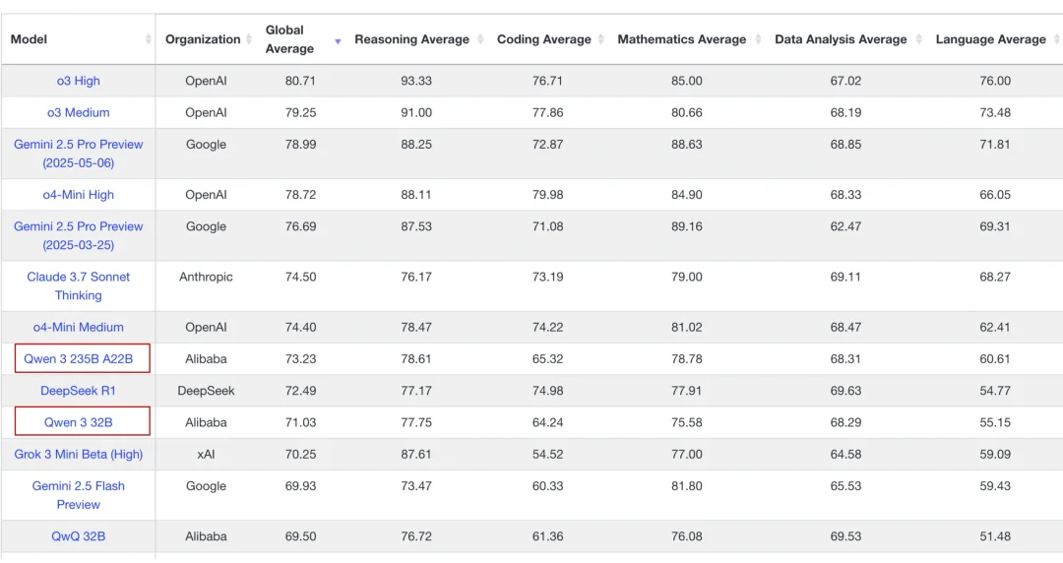Viewport: 1063px width, 563px height.
Task: Open the Grok 3 Mini Beta (High) link
Action: tap(78, 455)
